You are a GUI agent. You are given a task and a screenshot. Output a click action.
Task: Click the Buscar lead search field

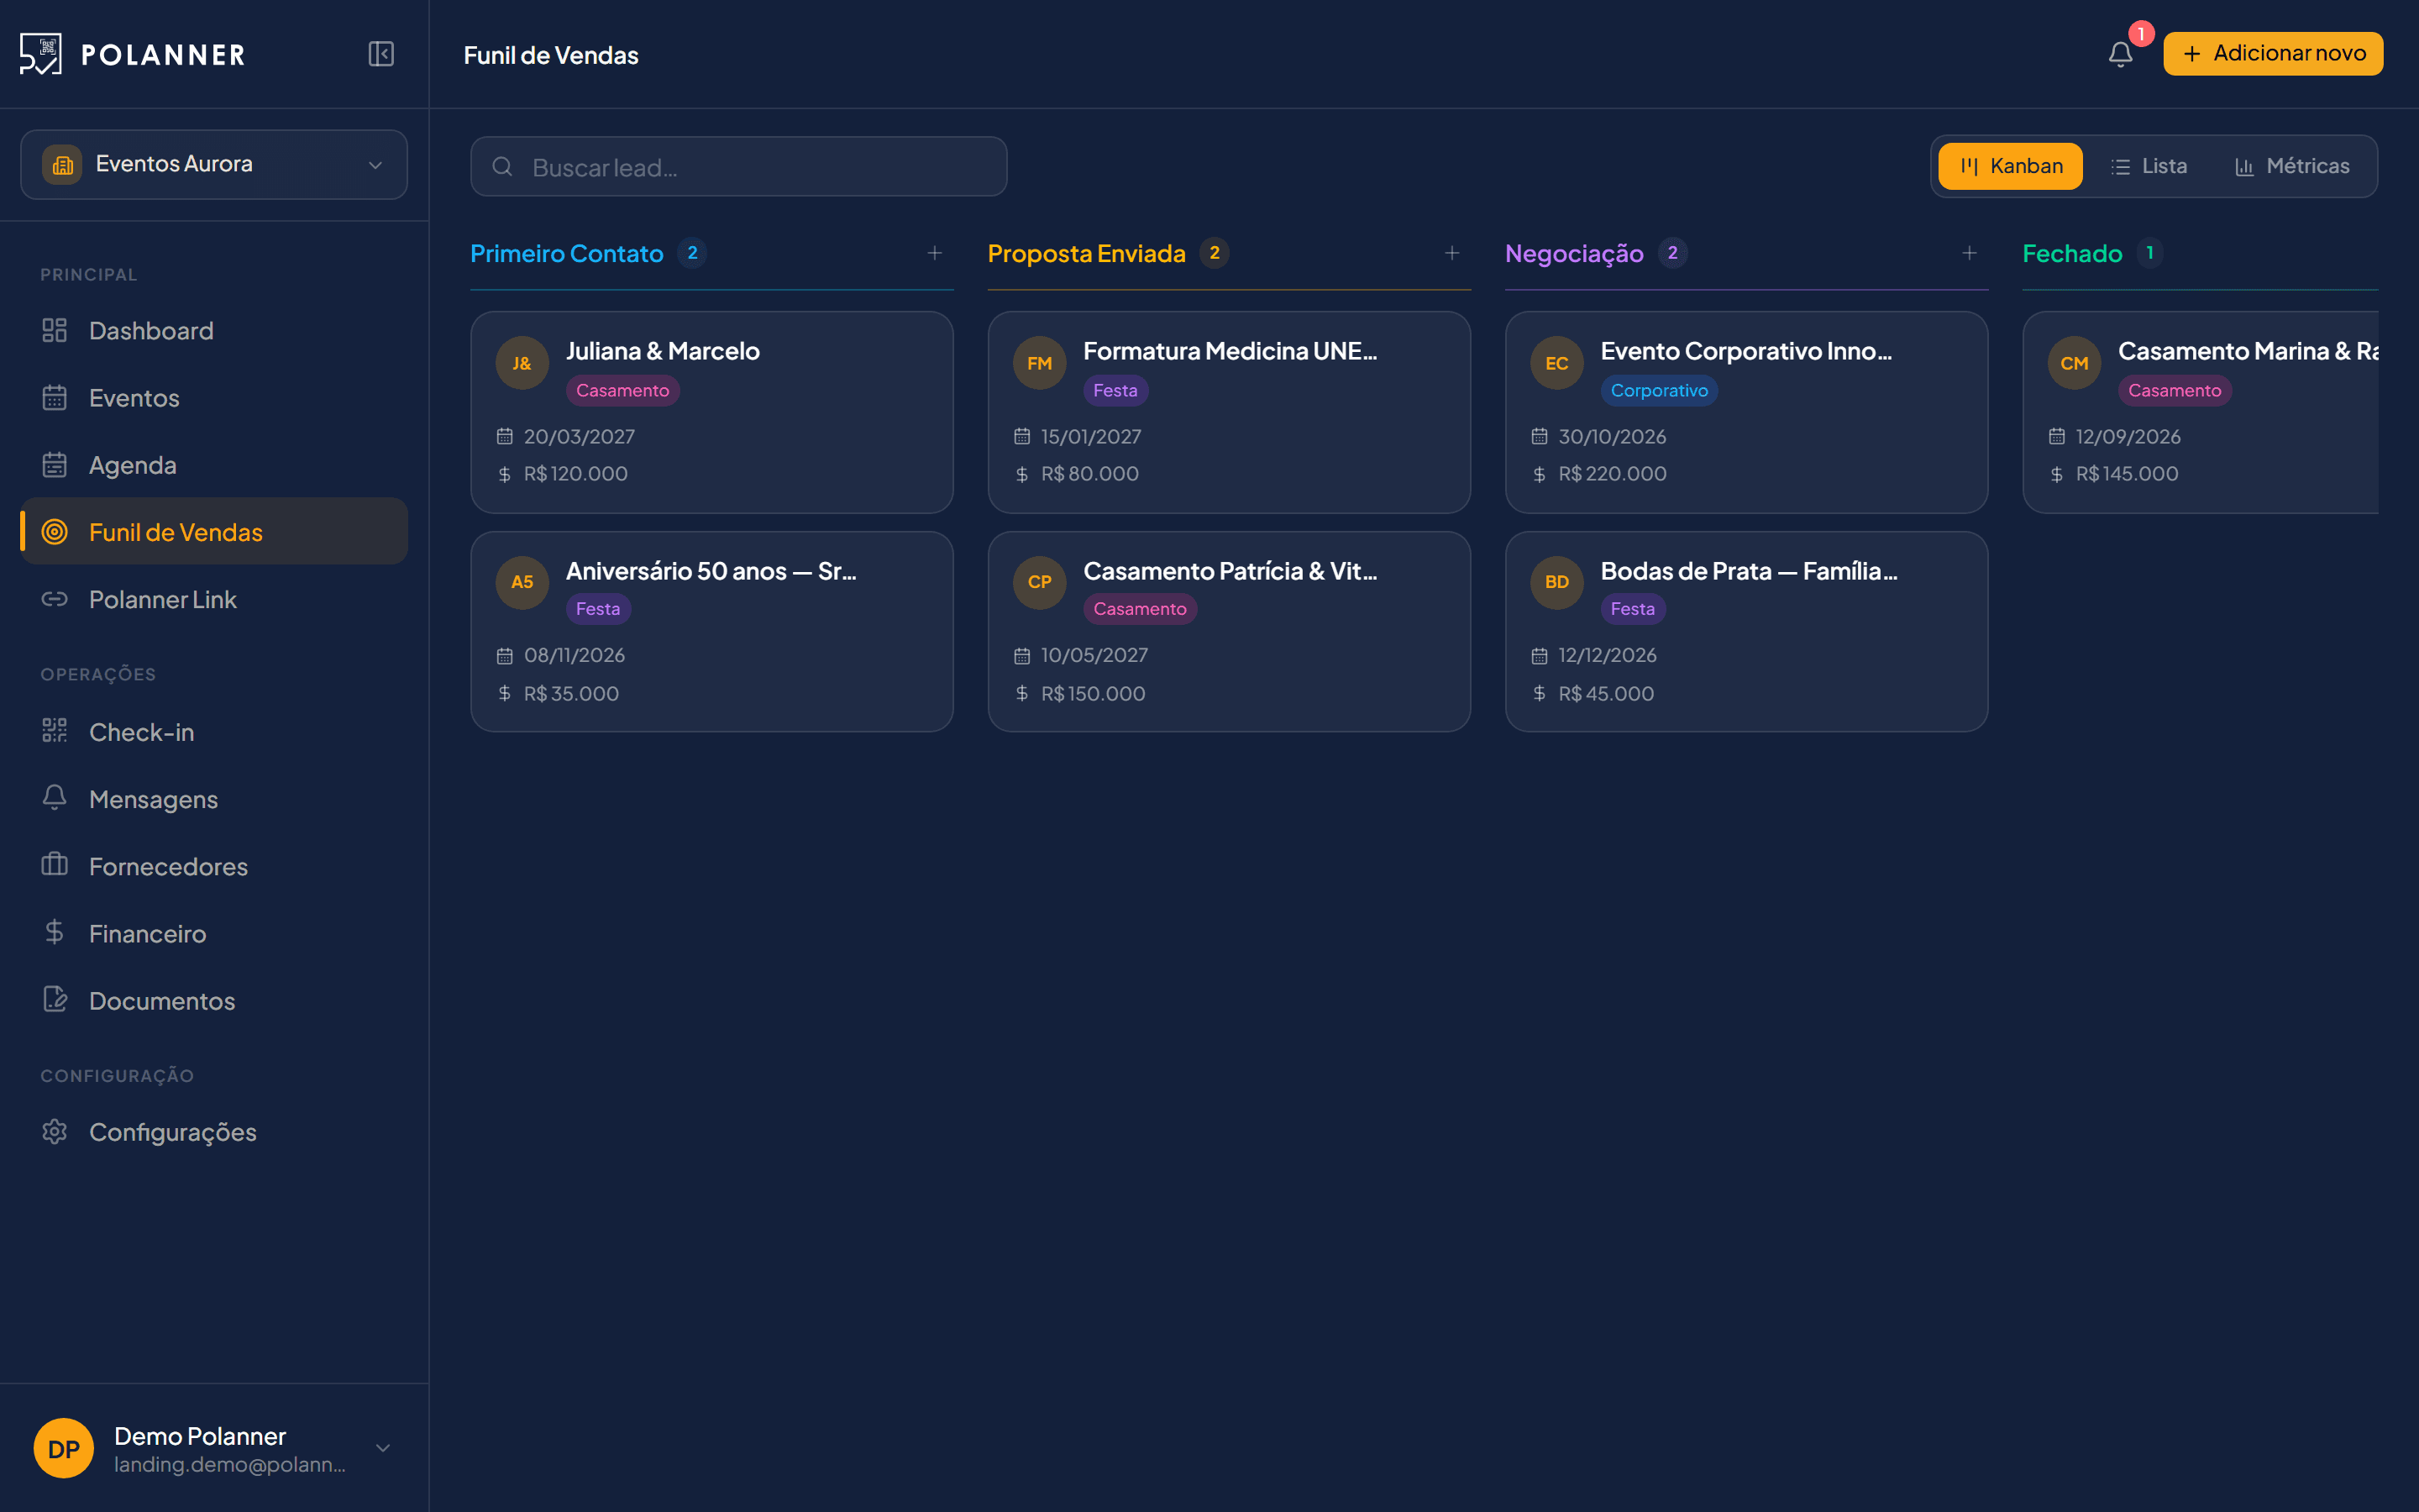[x=738, y=167]
